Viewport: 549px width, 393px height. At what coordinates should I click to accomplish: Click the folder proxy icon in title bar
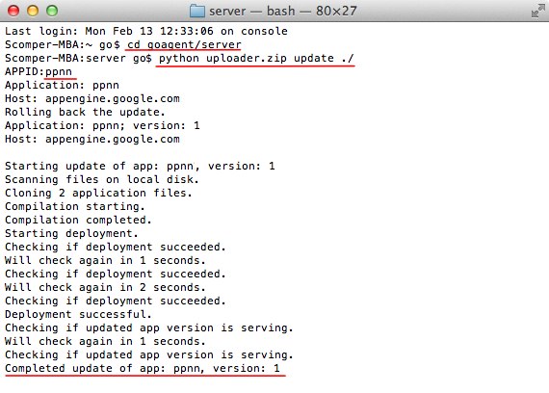pos(197,11)
